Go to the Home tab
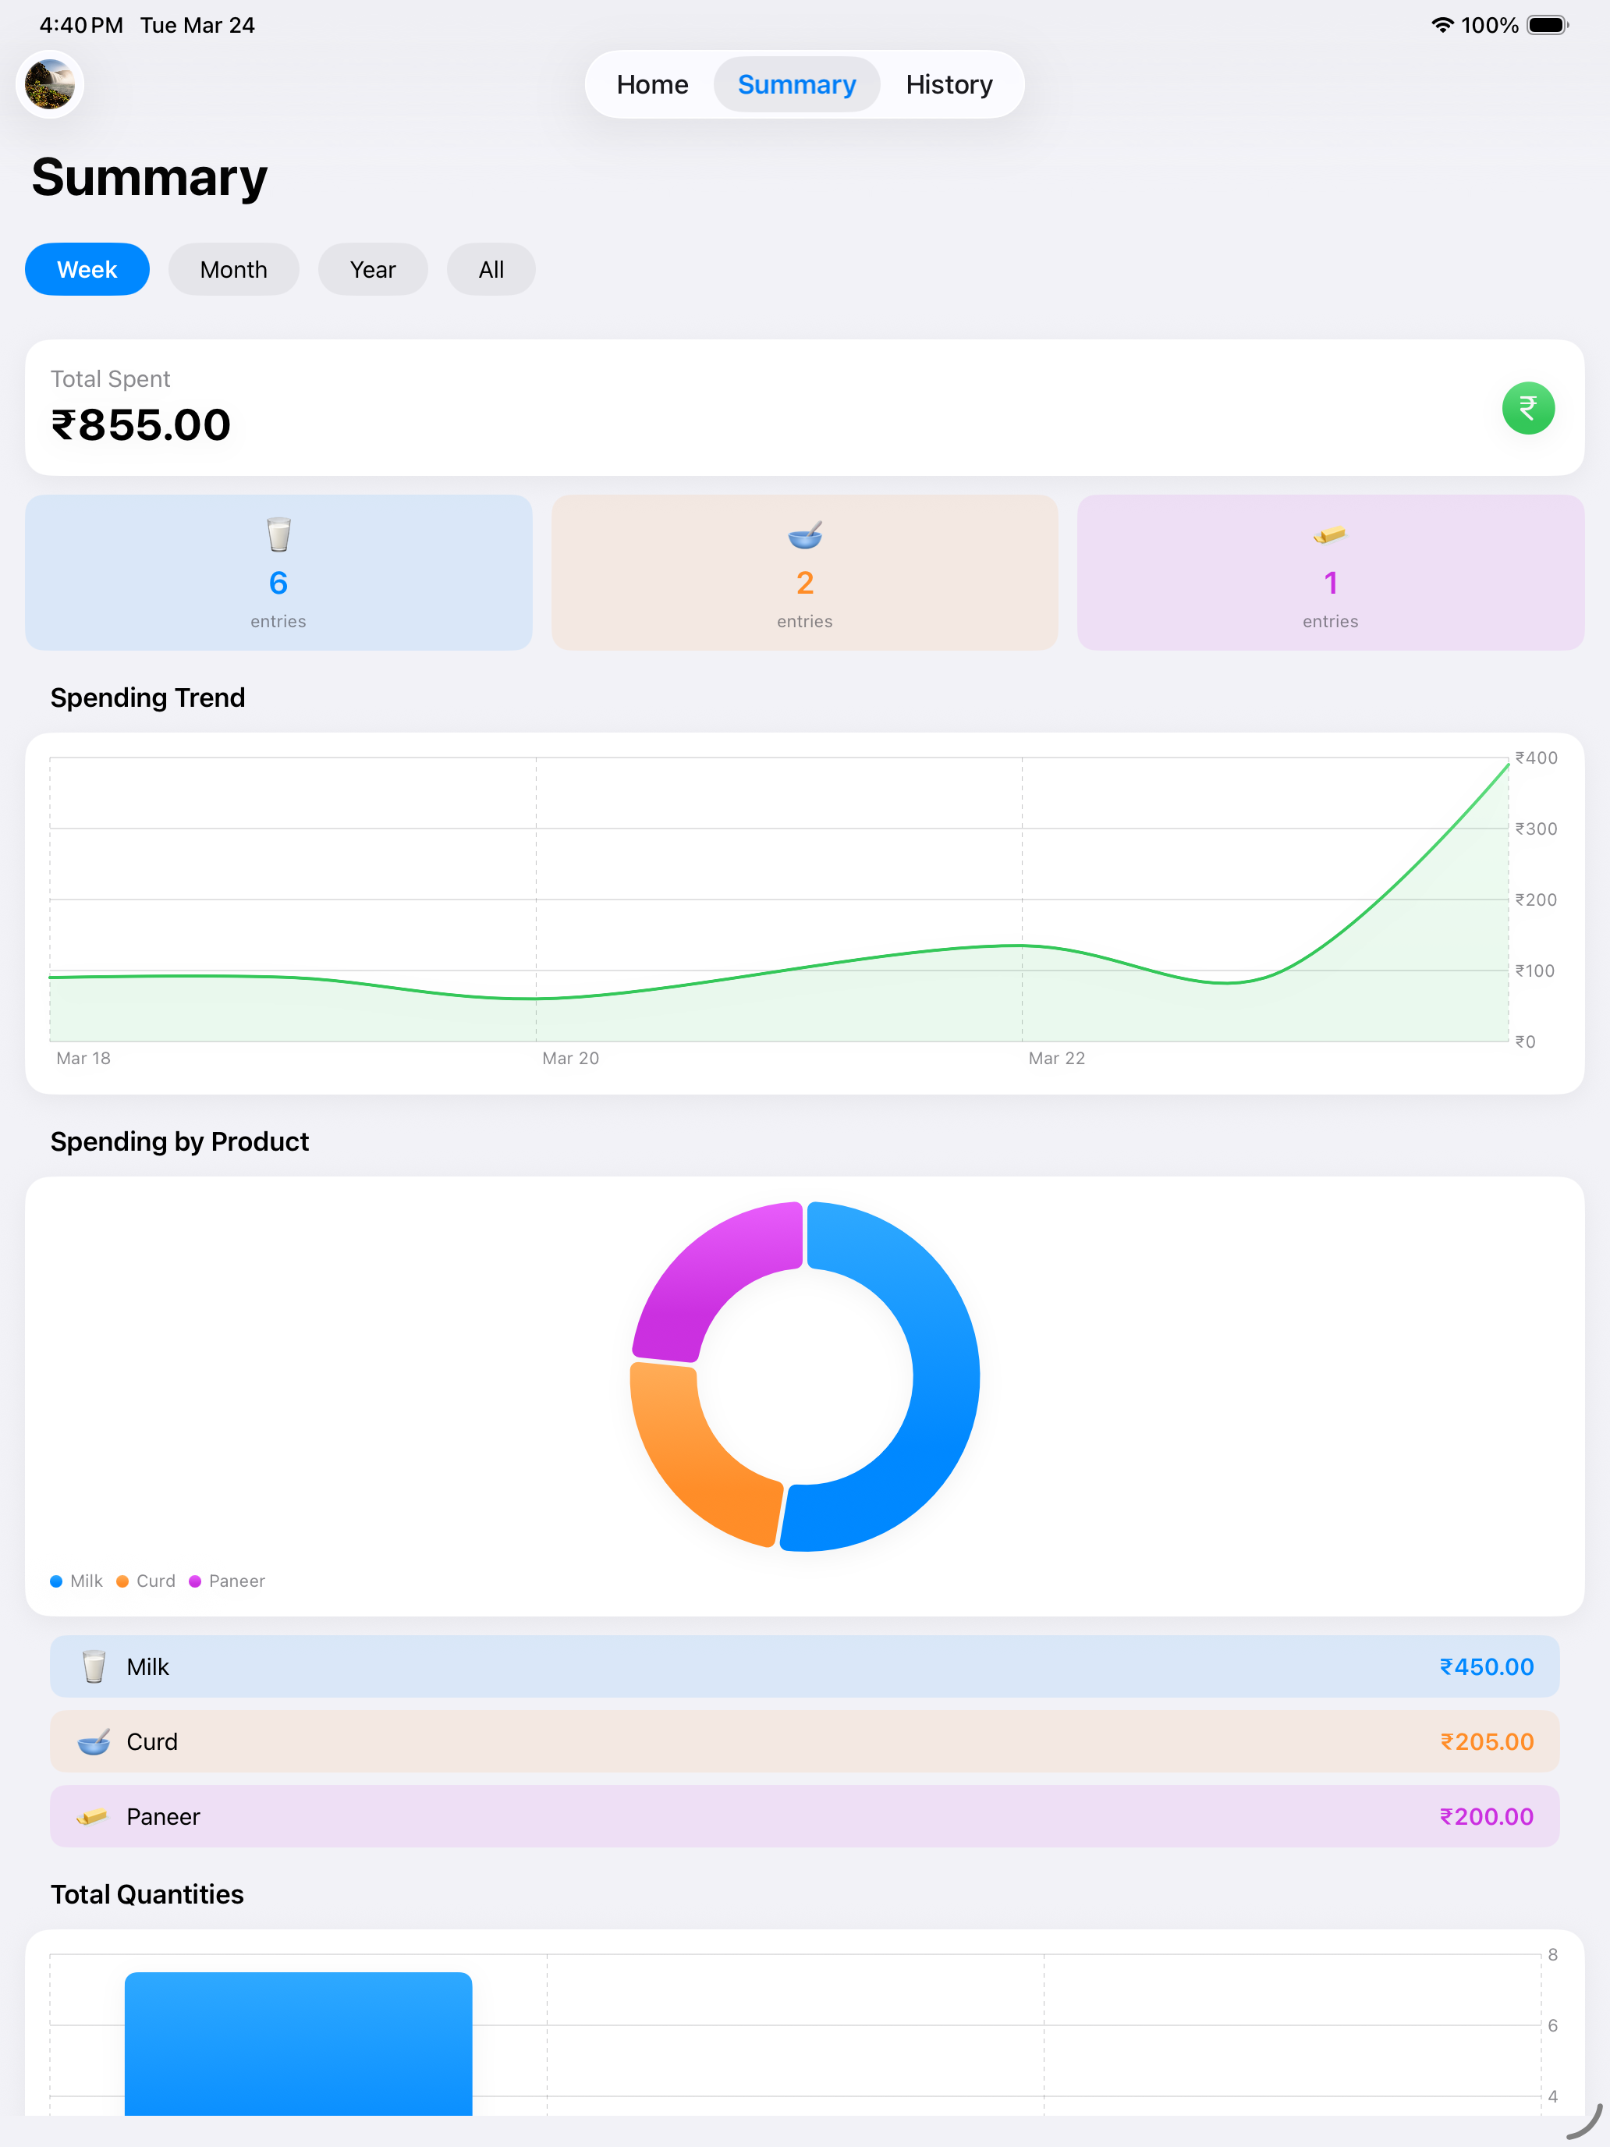Viewport: 1610px width, 2147px height. [652, 84]
